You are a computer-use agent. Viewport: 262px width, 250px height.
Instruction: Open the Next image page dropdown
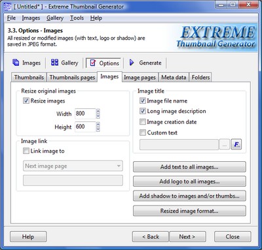tap(73, 166)
